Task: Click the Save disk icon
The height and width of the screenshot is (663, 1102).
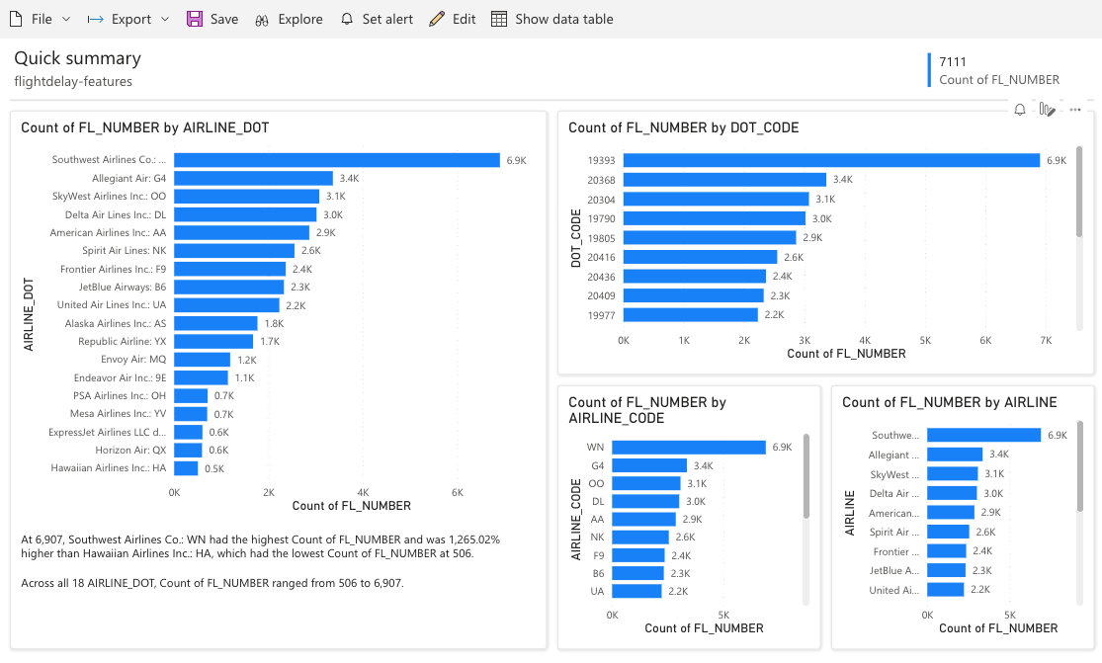Action: tap(195, 19)
